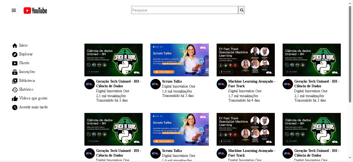Open channel avatar beside top-row Machine Learning Avançado
Image resolution: width=353 pixels, height=162 pixels.
(222, 84)
